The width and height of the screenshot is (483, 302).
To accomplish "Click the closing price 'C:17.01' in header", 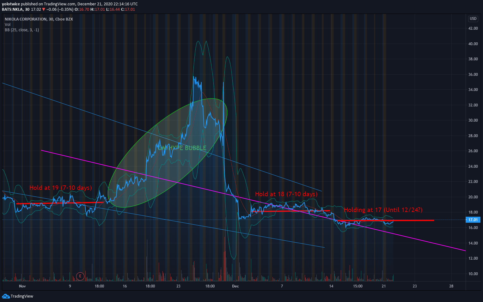I will point(128,9).
